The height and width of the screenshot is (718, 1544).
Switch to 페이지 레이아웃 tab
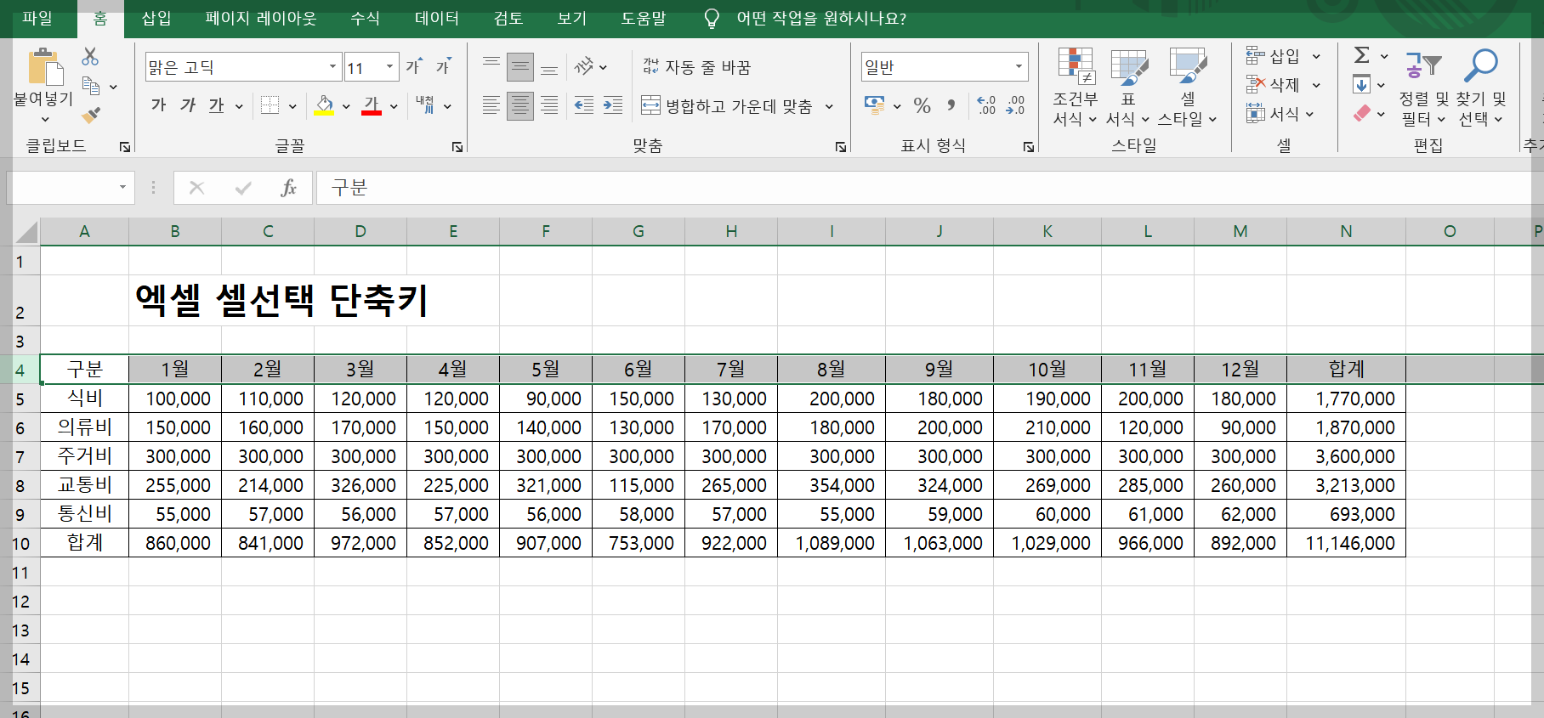[x=260, y=18]
